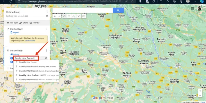Viewport: 206px width, 103px height.
Task: Click the Kanpur city label on map
Action: pyautogui.click(x=127, y=74)
